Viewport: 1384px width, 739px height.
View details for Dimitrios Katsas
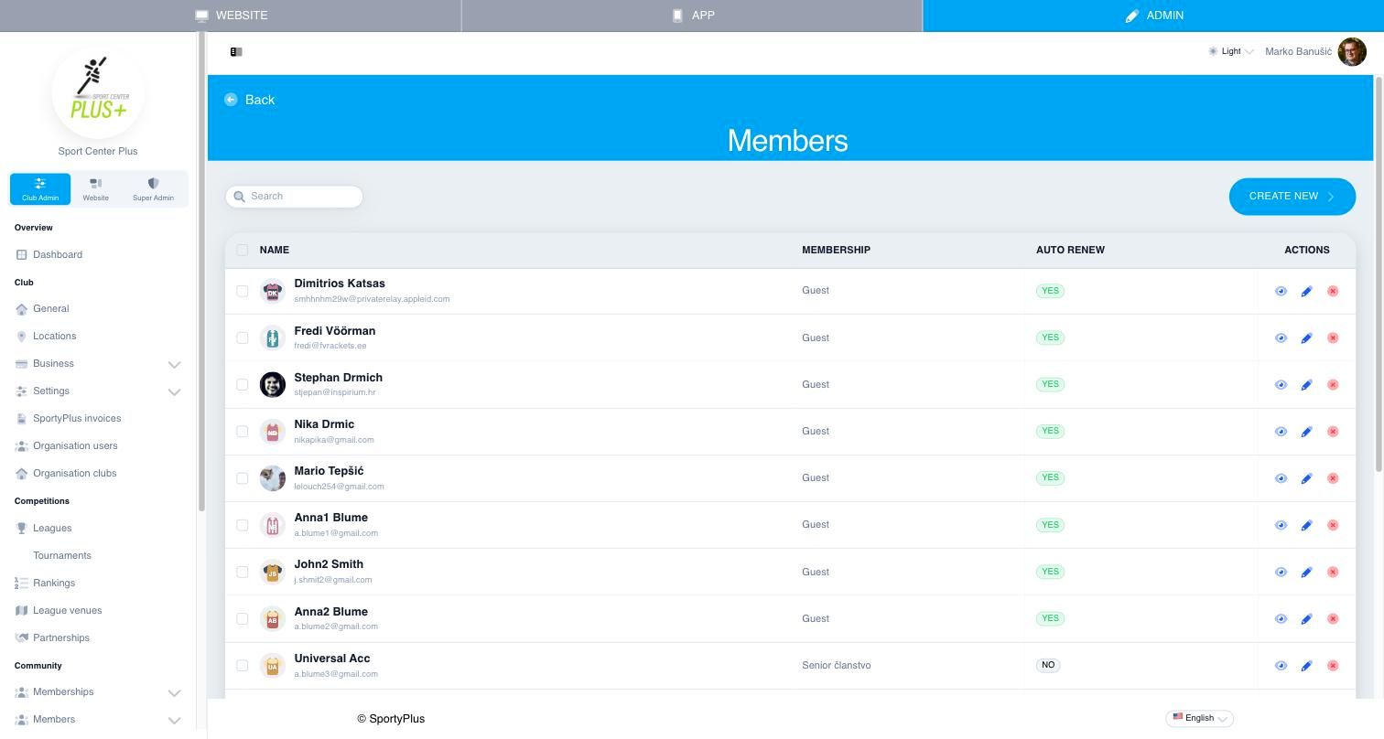1281,291
